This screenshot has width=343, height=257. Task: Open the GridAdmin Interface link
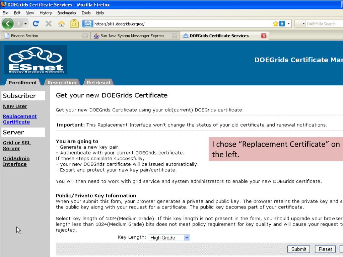(x=16, y=161)
